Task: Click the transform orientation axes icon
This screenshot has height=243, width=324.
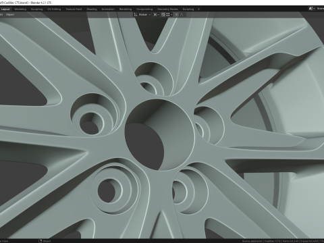Action: click(x=136, y=15)
